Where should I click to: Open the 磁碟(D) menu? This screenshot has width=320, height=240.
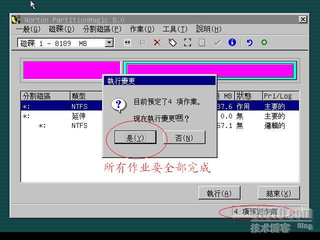click(x=61, y=29)
